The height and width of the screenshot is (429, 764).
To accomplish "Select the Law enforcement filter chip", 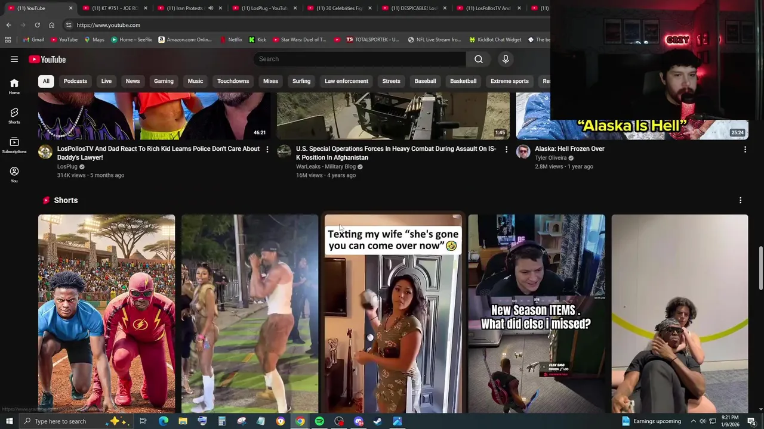I will [346, 81].
